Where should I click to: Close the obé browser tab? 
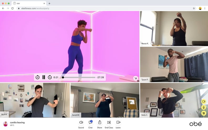click(x=44, y=3)
